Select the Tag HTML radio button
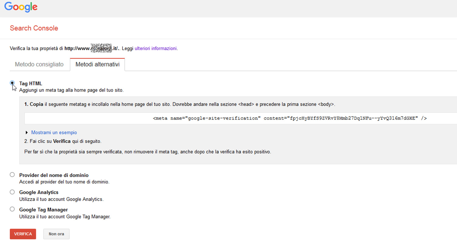Viewport: 457px width, 244px height. click(x=12, y=83)
